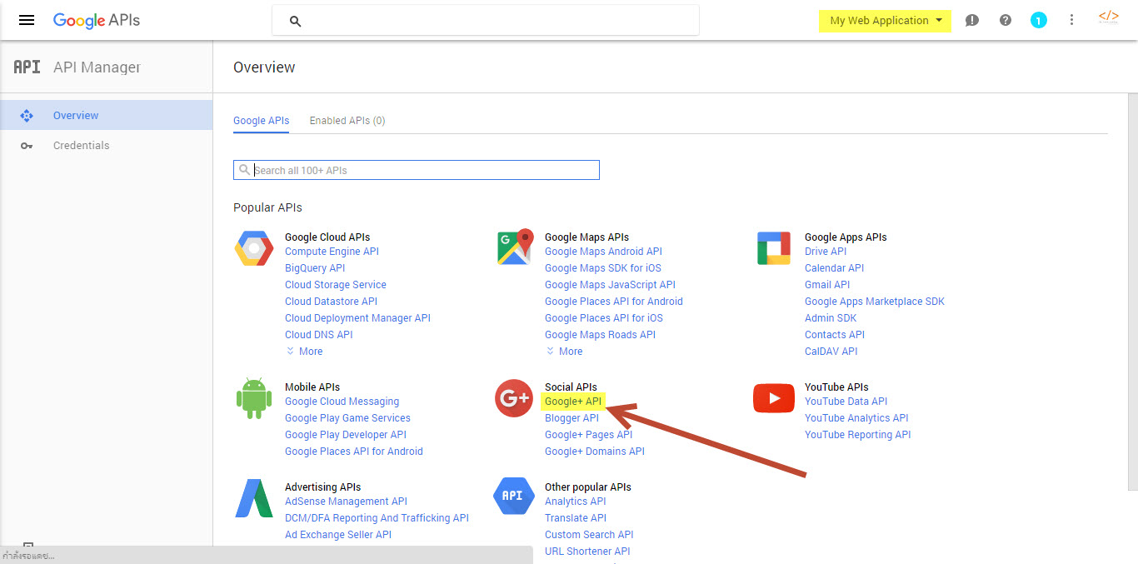Click the Android Mobile APIs icon

[x=254, y=397]
